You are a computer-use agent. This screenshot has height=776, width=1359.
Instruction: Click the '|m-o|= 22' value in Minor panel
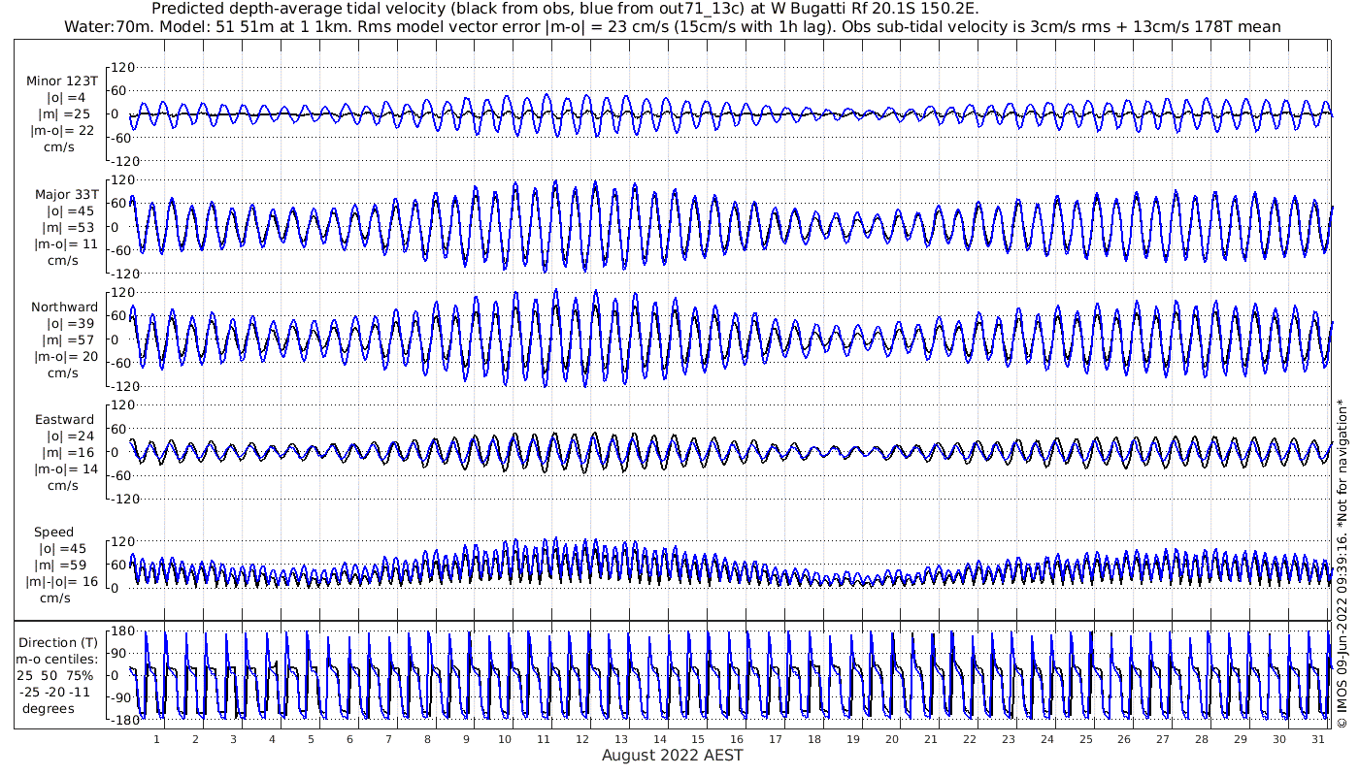pos(62,131)
